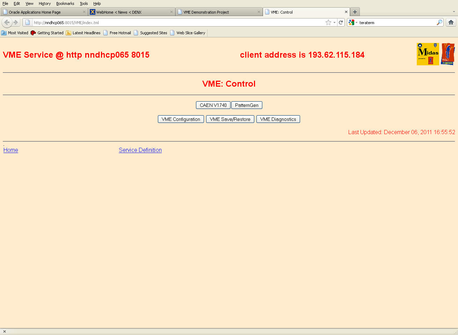
Task: Go back with the back arrow
Action: [x=7, y=22]
